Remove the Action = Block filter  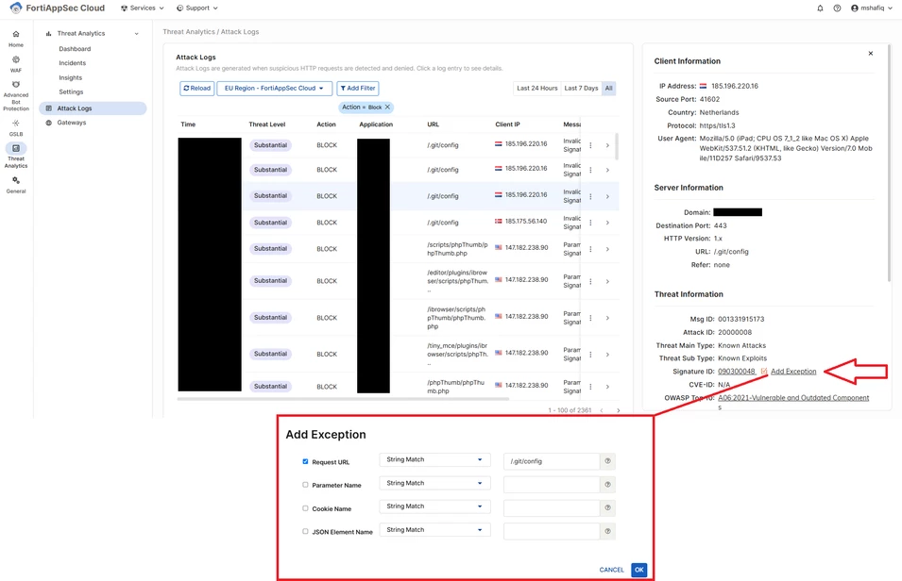click(x=388, y=107)
